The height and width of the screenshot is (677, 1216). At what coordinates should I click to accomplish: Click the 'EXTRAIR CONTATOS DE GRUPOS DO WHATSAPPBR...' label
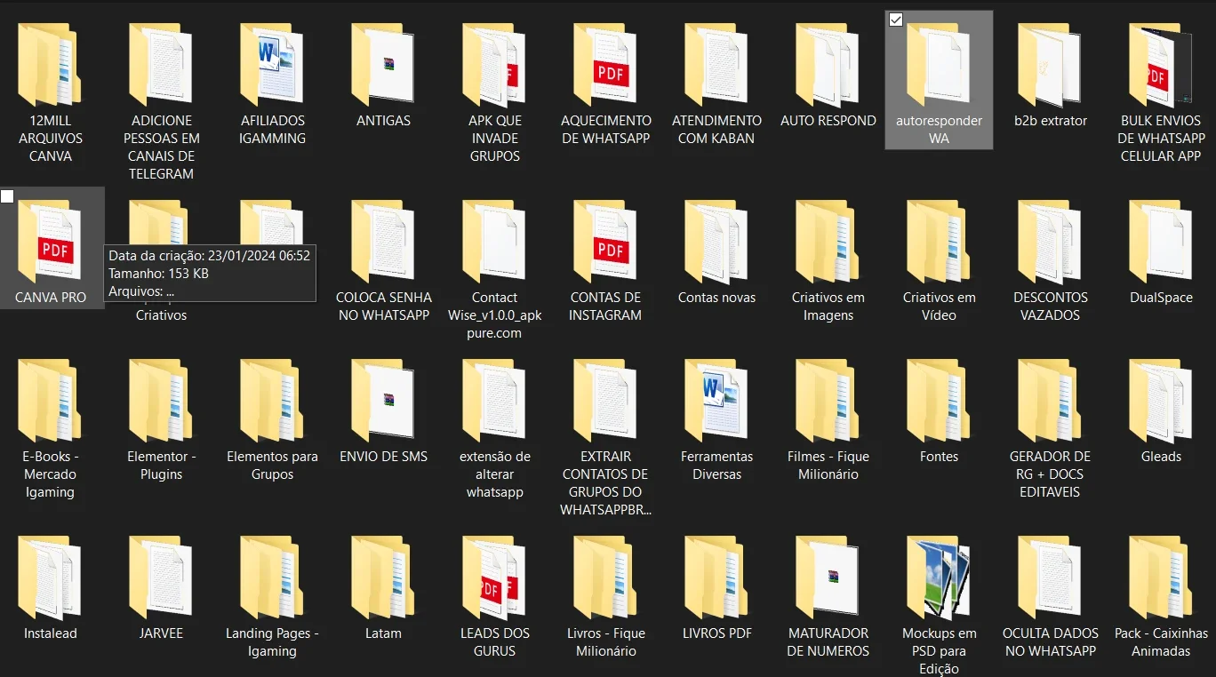click(605, 483)
